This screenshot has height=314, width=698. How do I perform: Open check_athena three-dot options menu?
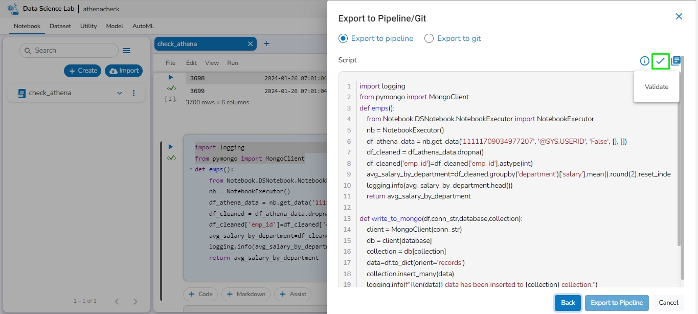[x=134, y=93]
